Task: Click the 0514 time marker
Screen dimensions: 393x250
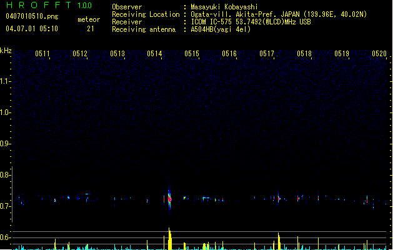Action: pos(154,54)
